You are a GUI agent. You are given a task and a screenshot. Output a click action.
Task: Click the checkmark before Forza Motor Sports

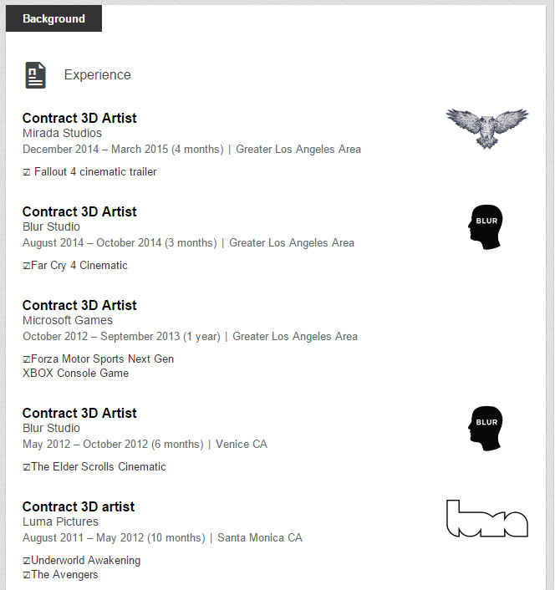point(27,359)
